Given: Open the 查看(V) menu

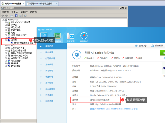Looking at the screenshot, I should point(24,12).
